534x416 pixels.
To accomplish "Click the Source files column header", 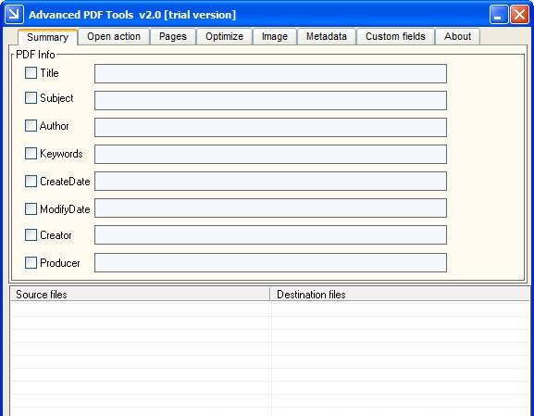I will pyautogui.click(x=140, y=295).
